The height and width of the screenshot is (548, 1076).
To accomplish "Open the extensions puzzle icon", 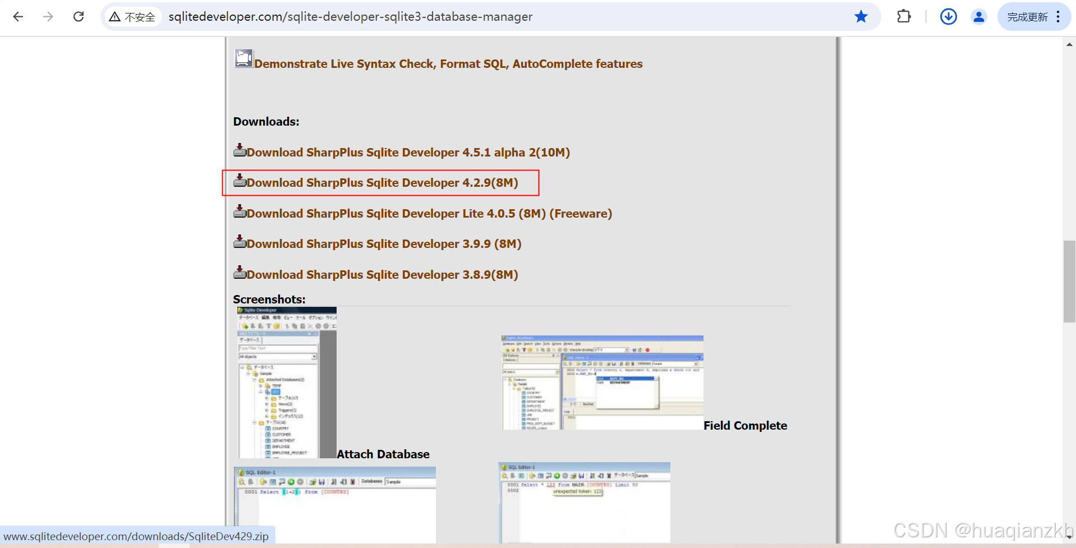I will pos(904,17).
